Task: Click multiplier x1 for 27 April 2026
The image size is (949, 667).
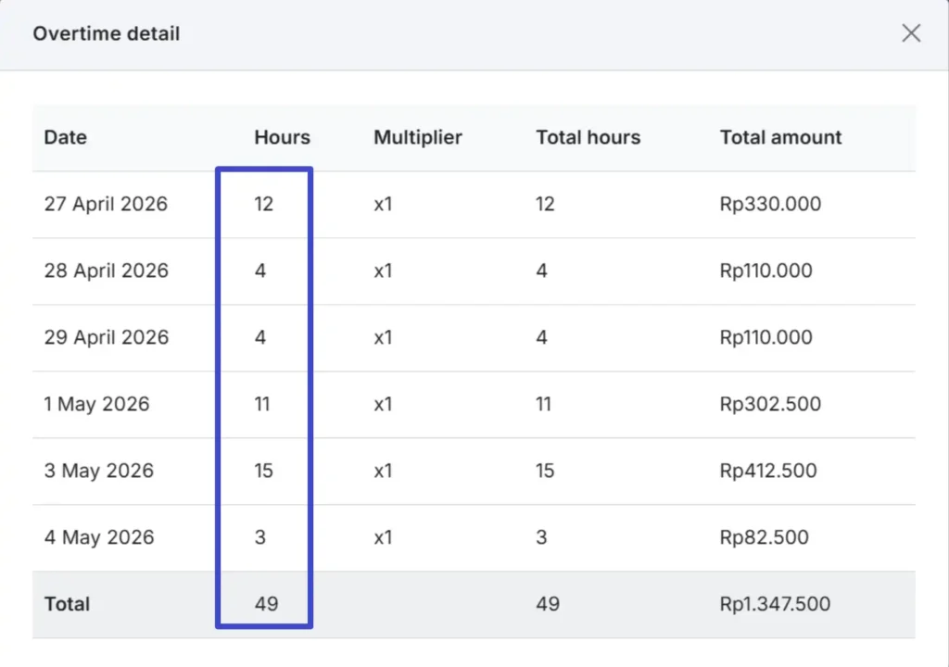Action: click(x=383, y=204)
